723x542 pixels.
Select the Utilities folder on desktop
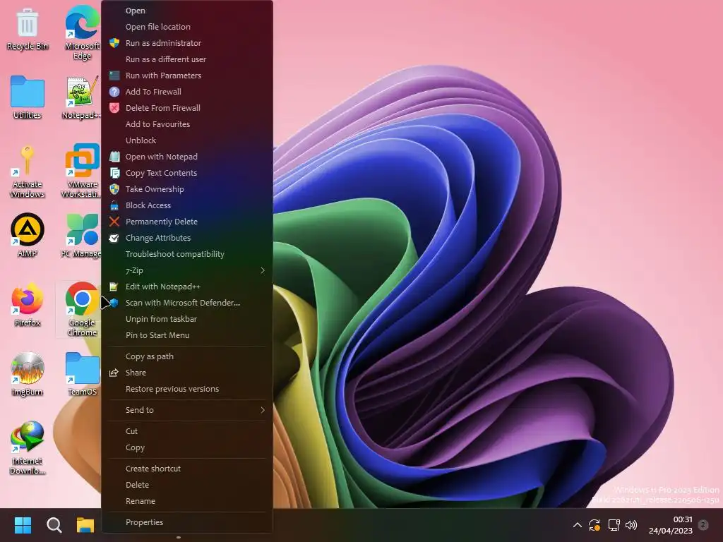tap(28, 97)
